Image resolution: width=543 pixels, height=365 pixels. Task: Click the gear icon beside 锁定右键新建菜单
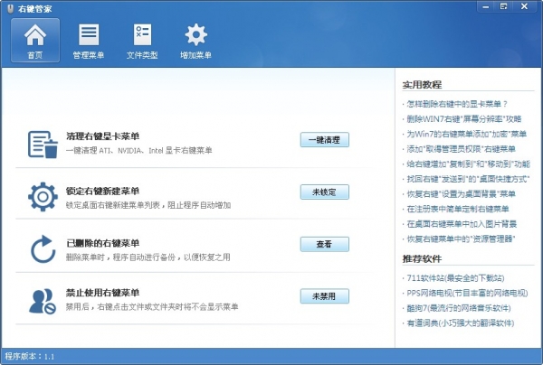click(x=42, y=196)
